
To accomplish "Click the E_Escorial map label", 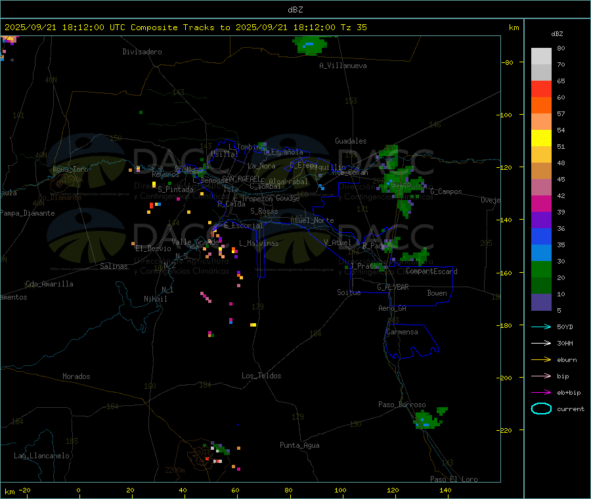I will (x=244, y=226).
